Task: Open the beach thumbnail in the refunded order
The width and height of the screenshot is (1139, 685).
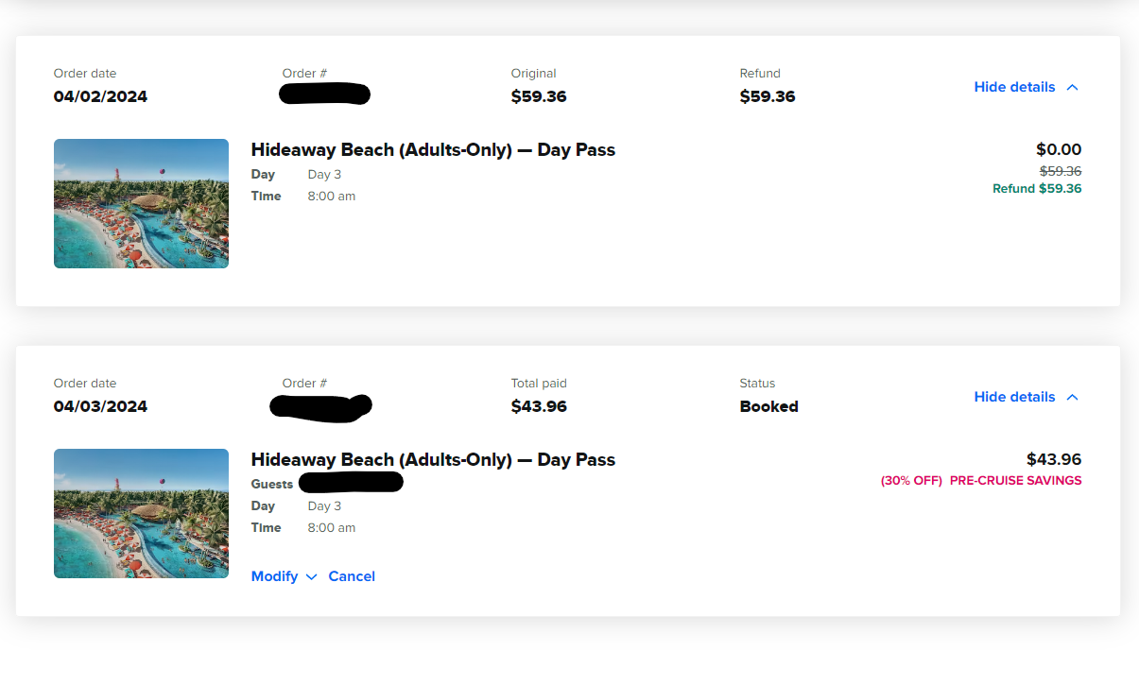Action: pos(141,204)
